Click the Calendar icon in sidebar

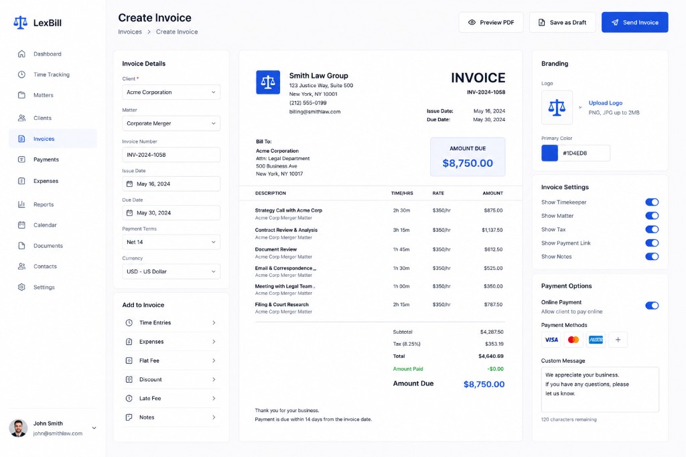(21, 225)
